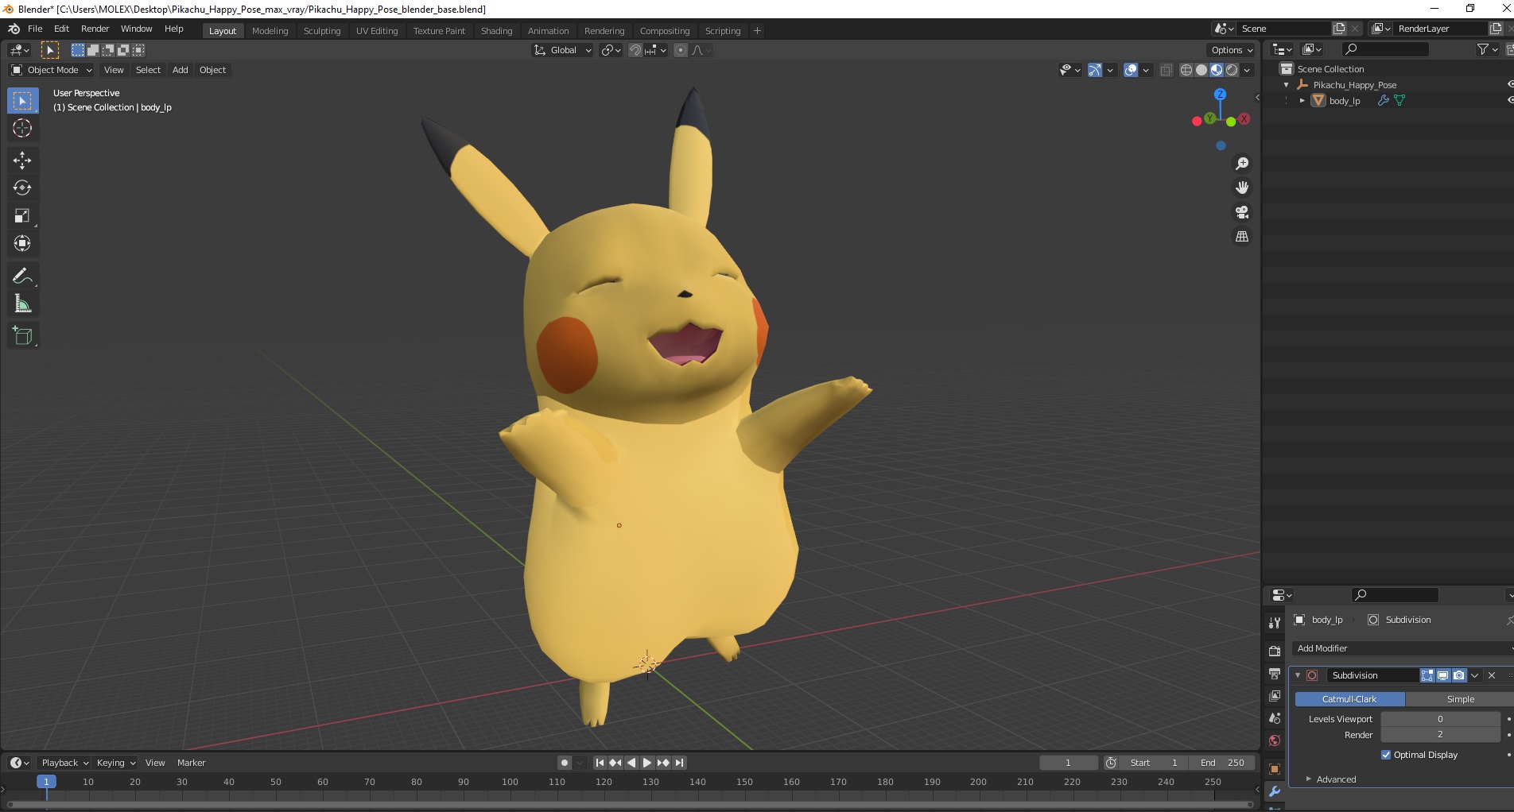Viewport: 1514px width, 812px height.
Task: Toggle X-ray display
Action: [x=1166, y=70]
